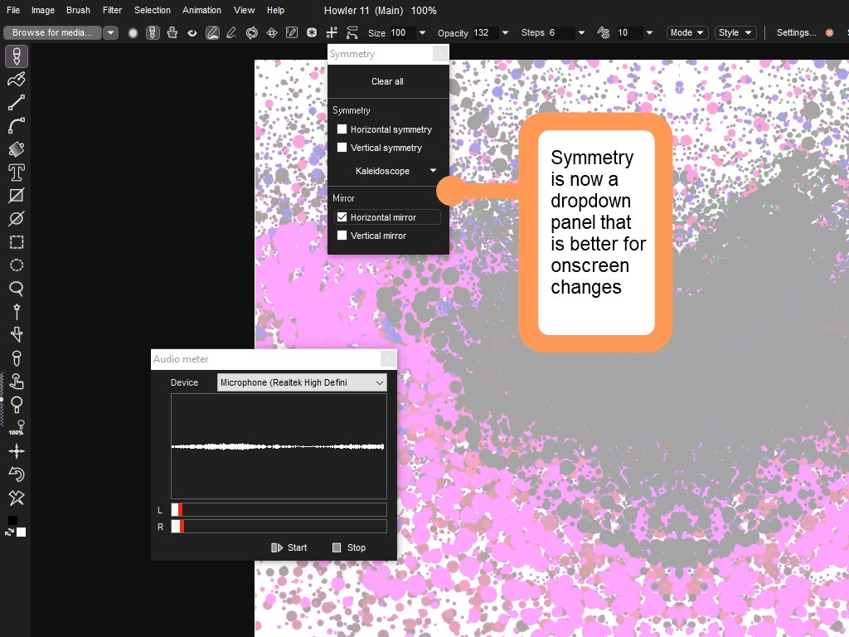Activate the smudge finger tool
Screen dimensions: 849x637
coord(16,382)
